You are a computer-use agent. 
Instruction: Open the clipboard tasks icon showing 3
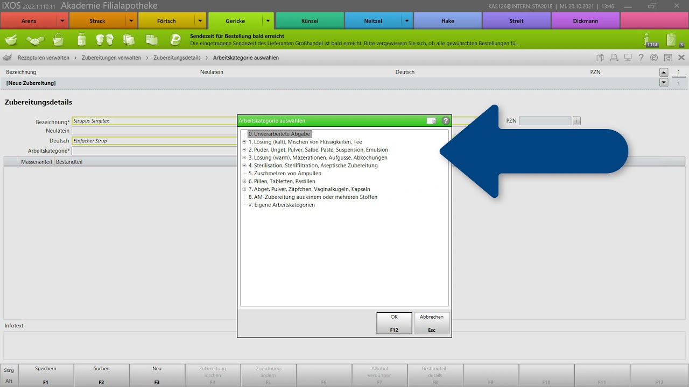pos(674,40)
